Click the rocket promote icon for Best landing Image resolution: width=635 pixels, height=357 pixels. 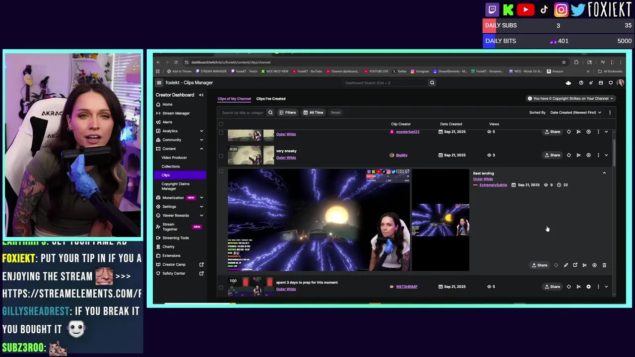pos(566,265)
